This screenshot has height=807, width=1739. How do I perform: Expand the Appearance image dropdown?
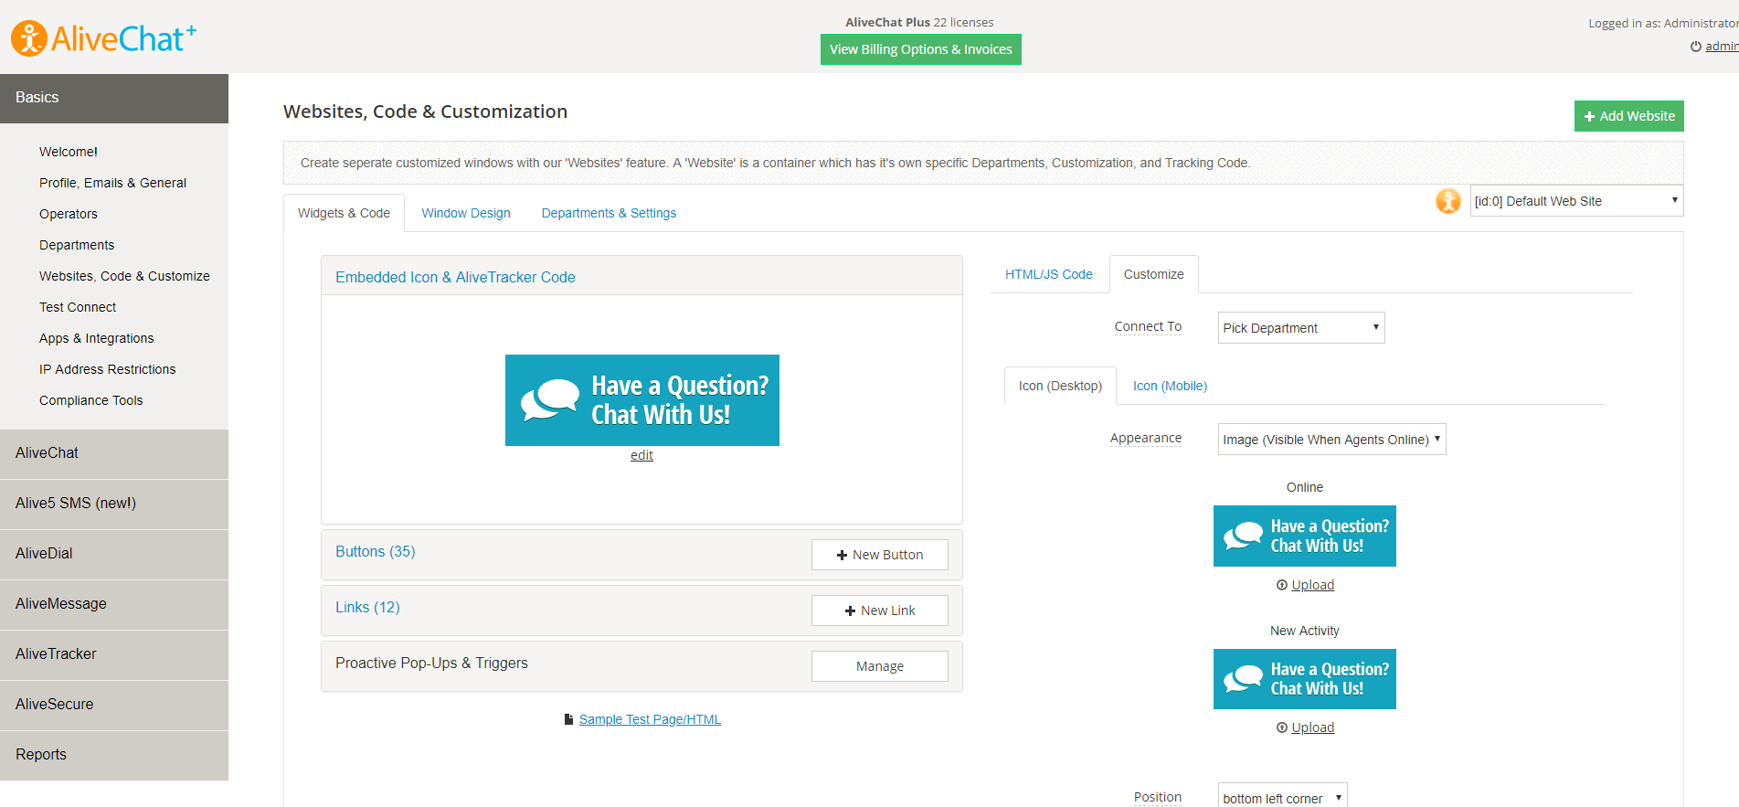pyautogui.click(x=1331, y=440)
